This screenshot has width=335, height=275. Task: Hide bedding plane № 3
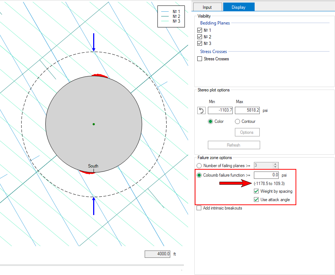point(199,44)
